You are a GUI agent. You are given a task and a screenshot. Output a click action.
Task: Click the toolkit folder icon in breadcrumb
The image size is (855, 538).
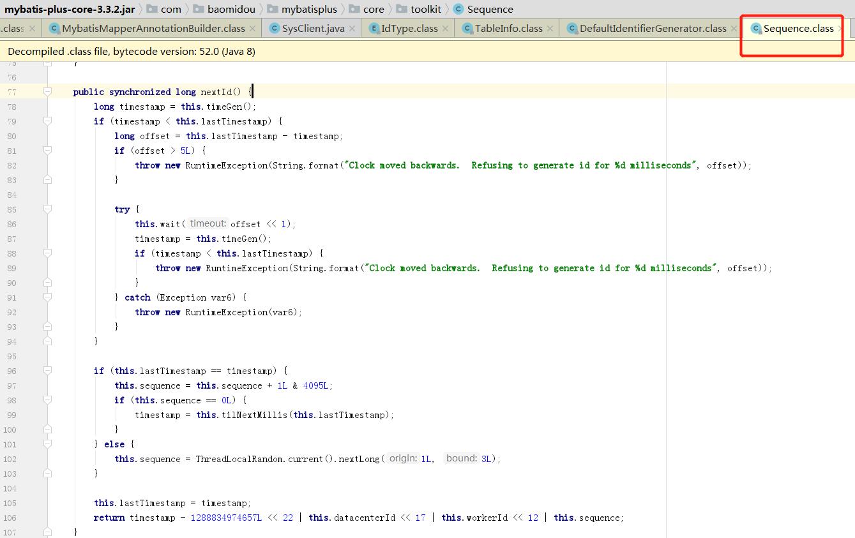[x=401, y=9]
